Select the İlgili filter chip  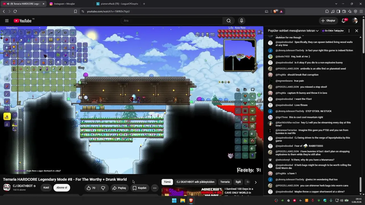tap(238, 182)
